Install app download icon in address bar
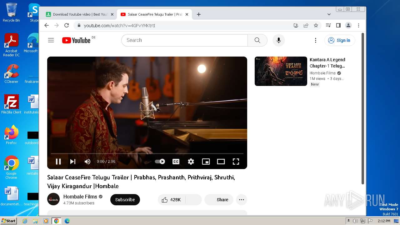This screenshot has height=225, width=400. tap(296, 26)
